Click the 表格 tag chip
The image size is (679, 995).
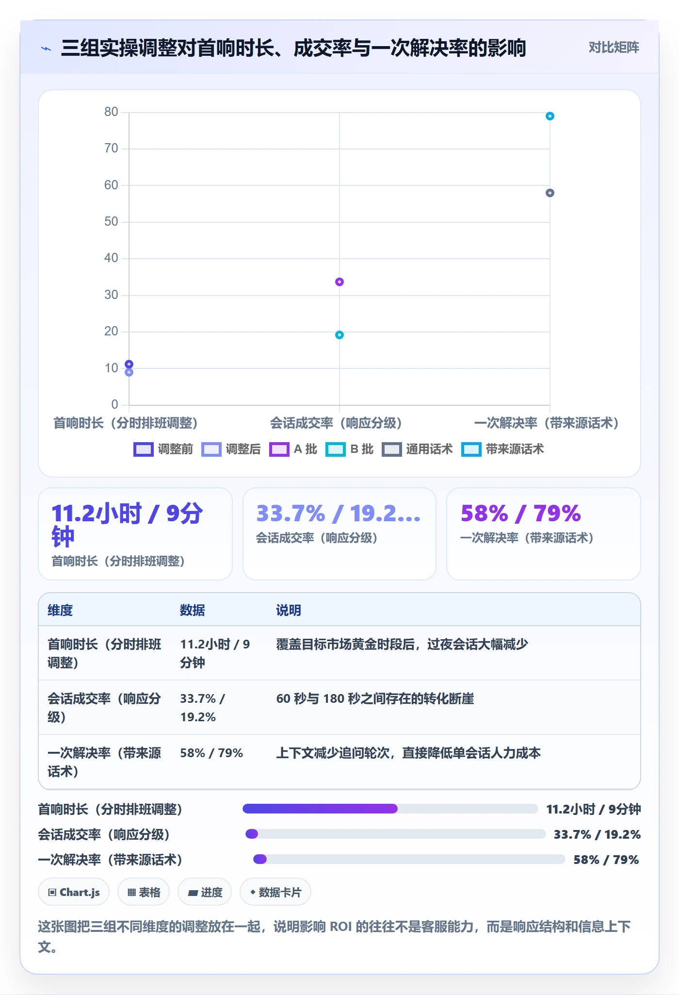click(x=144, y=892)
